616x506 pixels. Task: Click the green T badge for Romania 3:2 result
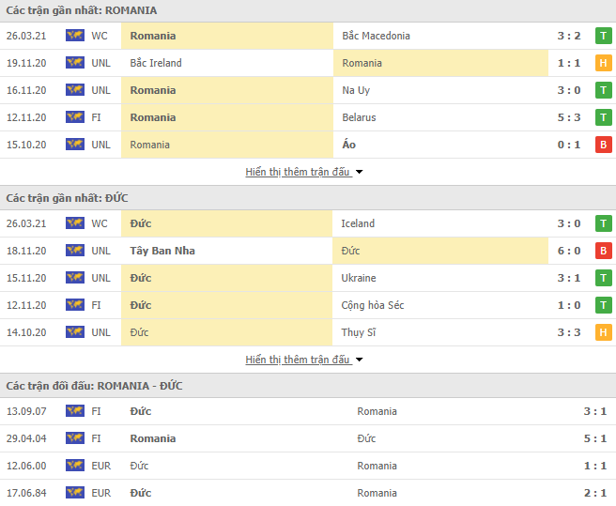(x=604, y=36)
